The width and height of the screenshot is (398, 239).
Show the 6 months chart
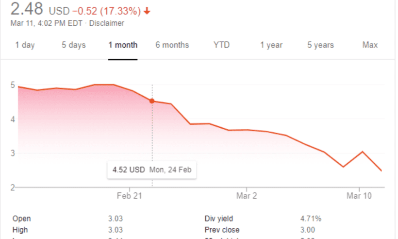pos(172,45)
